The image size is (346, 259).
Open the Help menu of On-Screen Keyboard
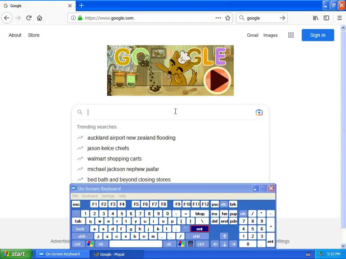[122, 196]
